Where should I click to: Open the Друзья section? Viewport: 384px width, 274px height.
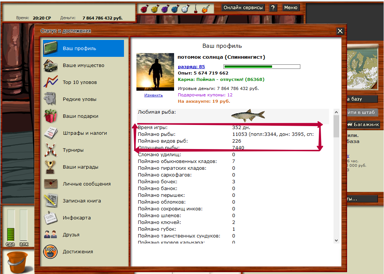click(x=83, y=234)
